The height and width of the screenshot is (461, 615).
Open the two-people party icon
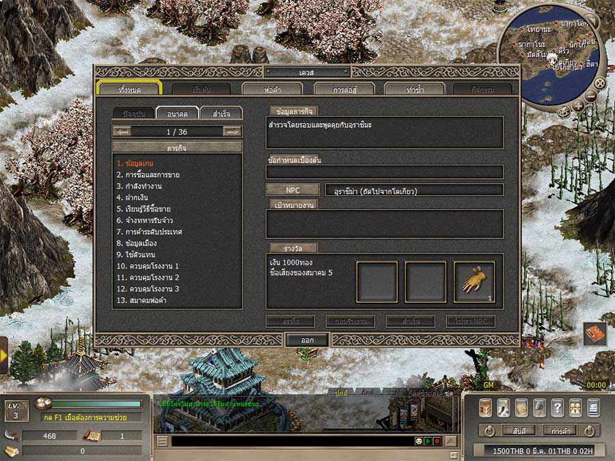click(575, 408)
